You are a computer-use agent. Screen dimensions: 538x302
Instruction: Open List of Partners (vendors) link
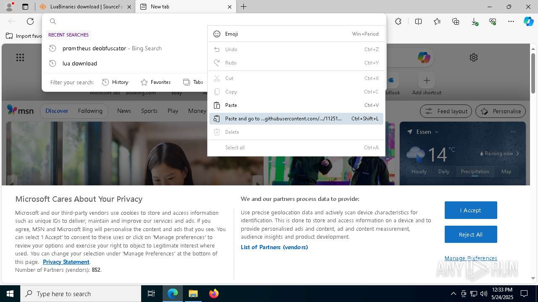pos(274,247)
